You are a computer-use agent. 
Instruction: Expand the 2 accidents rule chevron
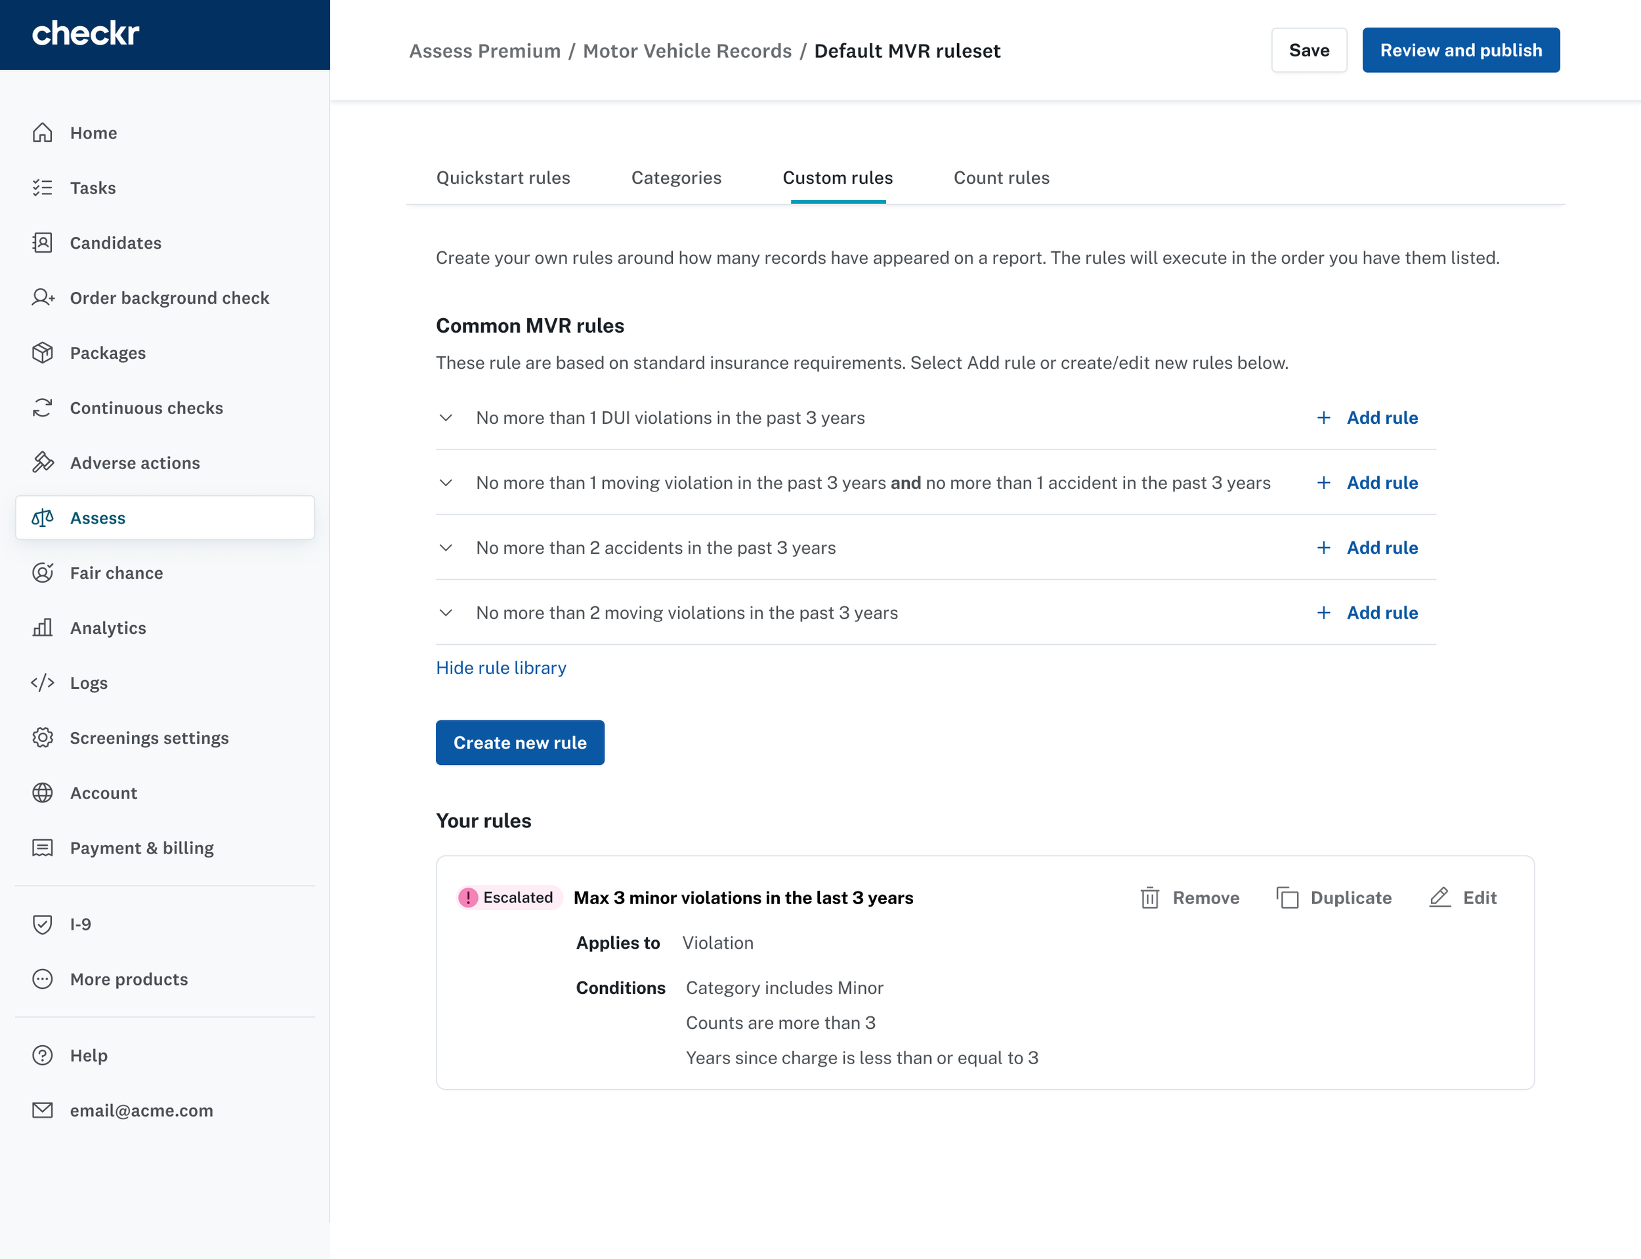click(446, 548)
